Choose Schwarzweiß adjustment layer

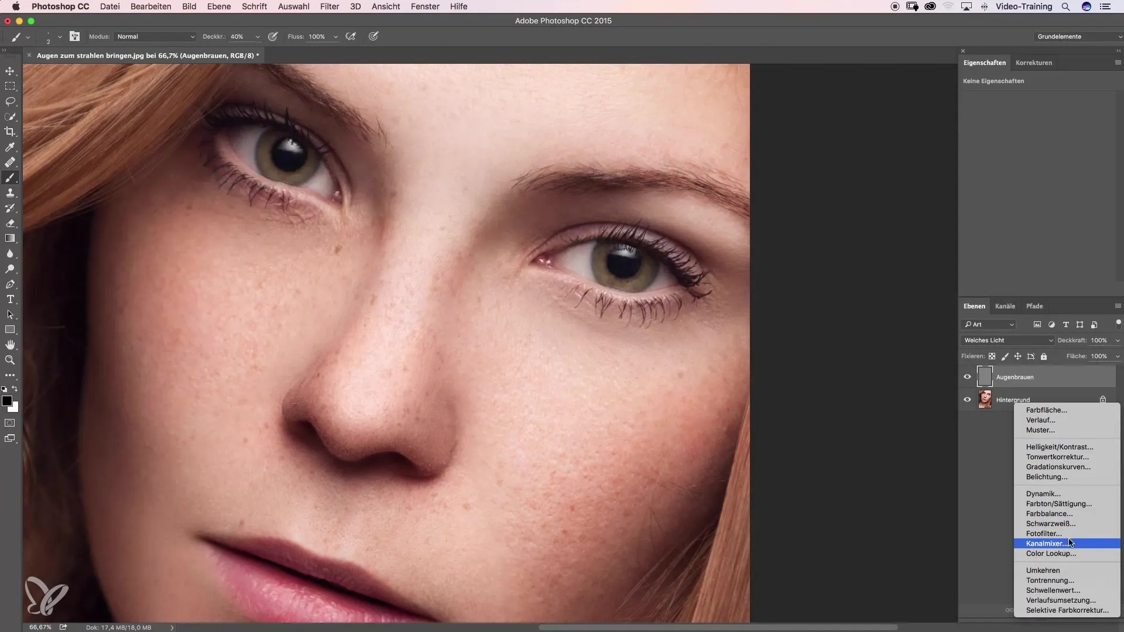tap(1067, 524)
